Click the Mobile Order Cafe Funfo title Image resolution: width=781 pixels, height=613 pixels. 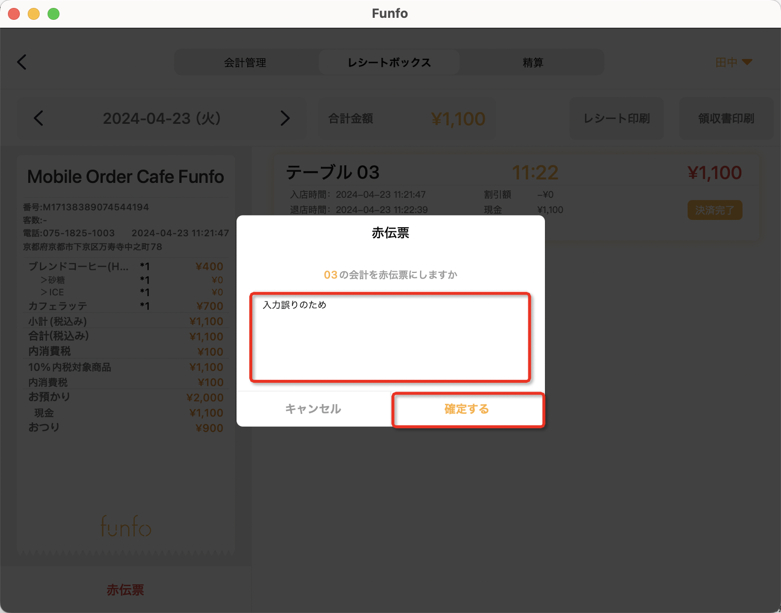tap(125, 177)
